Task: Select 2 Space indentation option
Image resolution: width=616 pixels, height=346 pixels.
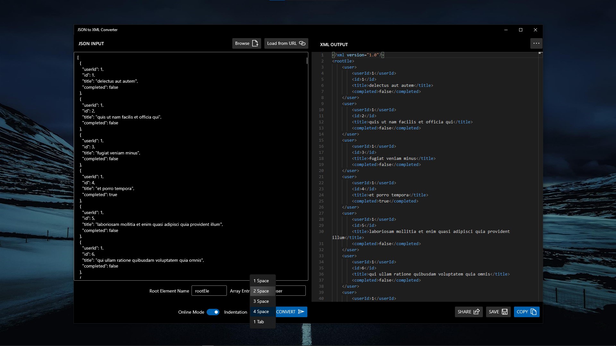Action: (x=261, y=291)
